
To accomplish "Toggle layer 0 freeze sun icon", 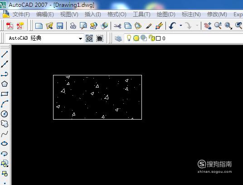I will coord(136,38).
